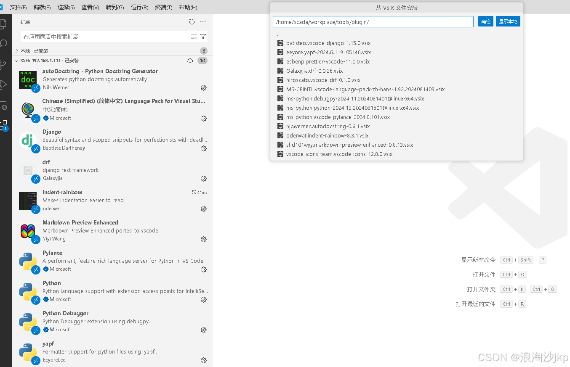Click the cloud install icon in SSH section
The image size is (570, 367).
pos(190,61)
